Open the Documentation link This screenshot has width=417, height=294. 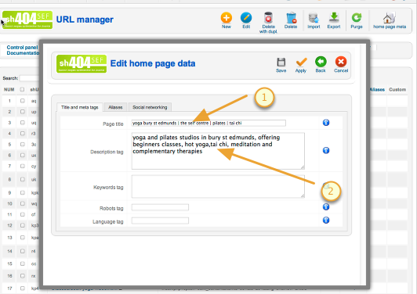pos(23,53)
